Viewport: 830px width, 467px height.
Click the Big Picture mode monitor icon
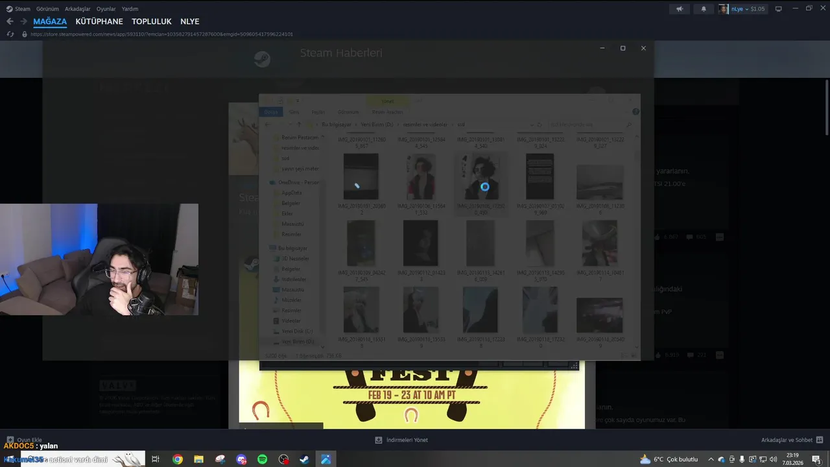pyautogui.click(x=779, y=9)
